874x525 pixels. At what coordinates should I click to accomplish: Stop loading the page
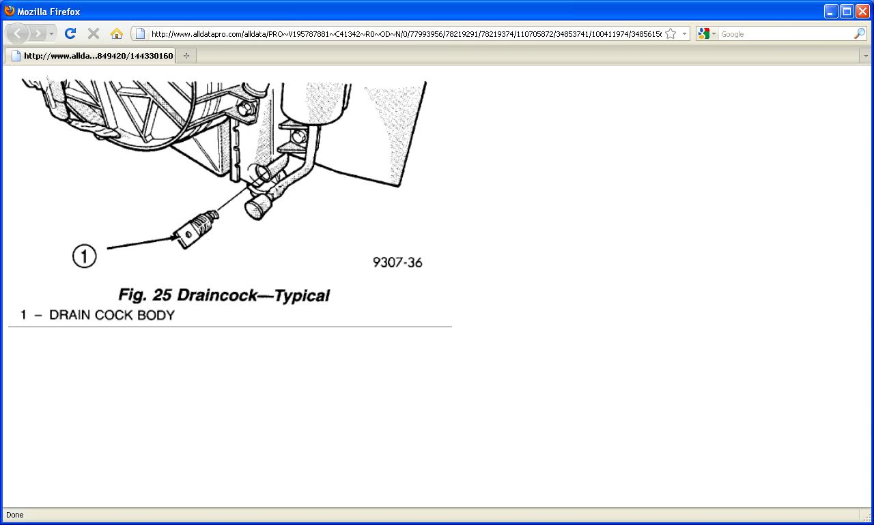point(94,33)
